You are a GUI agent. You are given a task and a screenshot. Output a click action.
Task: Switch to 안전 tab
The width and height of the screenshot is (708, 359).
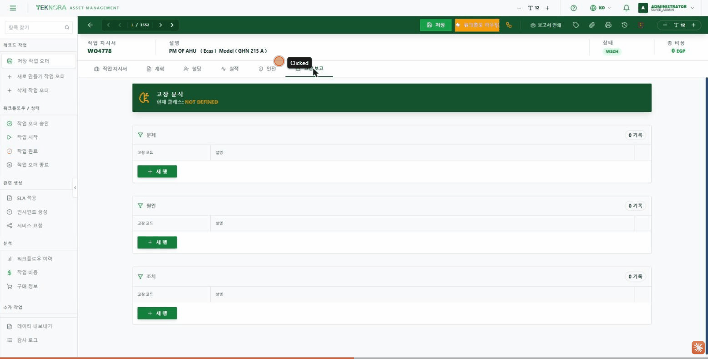(267, 69)
